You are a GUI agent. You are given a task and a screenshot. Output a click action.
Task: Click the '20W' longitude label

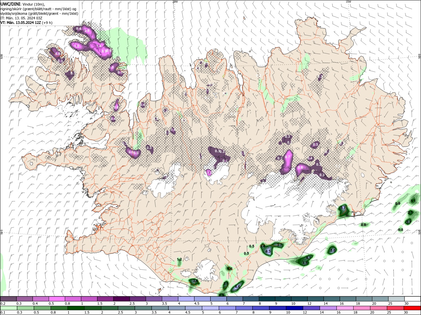(x=175, y=2)
